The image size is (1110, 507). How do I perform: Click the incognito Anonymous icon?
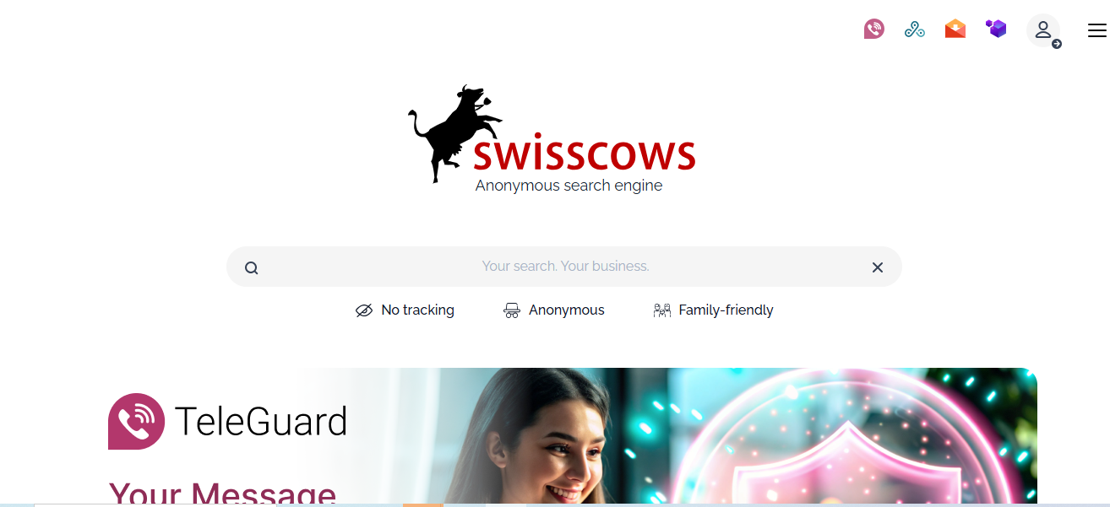(511, 310)
